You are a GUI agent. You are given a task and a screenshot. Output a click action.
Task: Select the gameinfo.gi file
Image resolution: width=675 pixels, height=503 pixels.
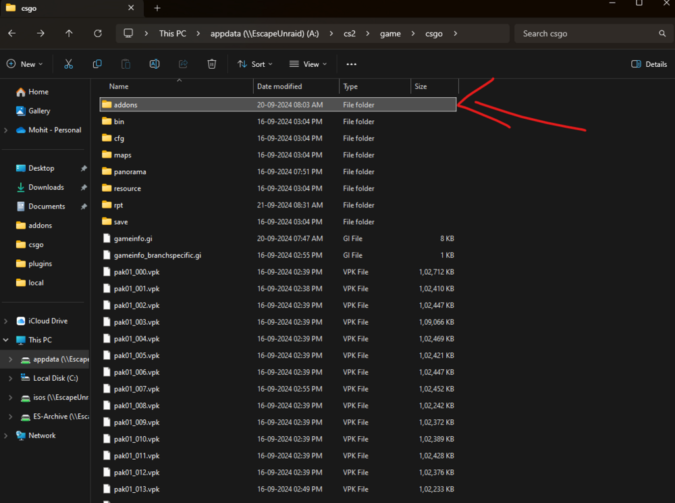point(278,238)
